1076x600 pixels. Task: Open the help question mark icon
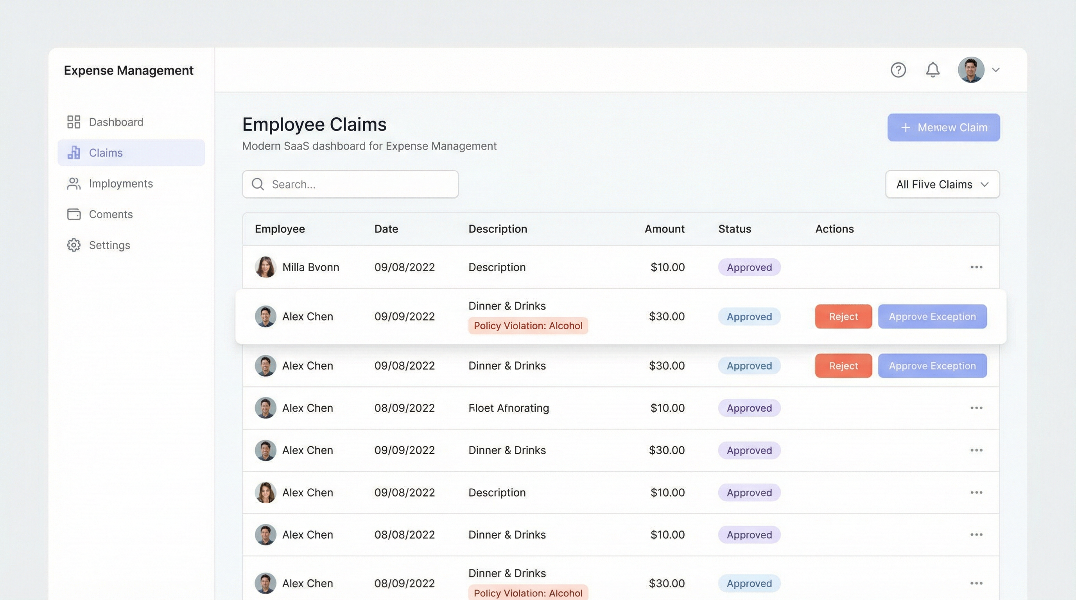898,70
